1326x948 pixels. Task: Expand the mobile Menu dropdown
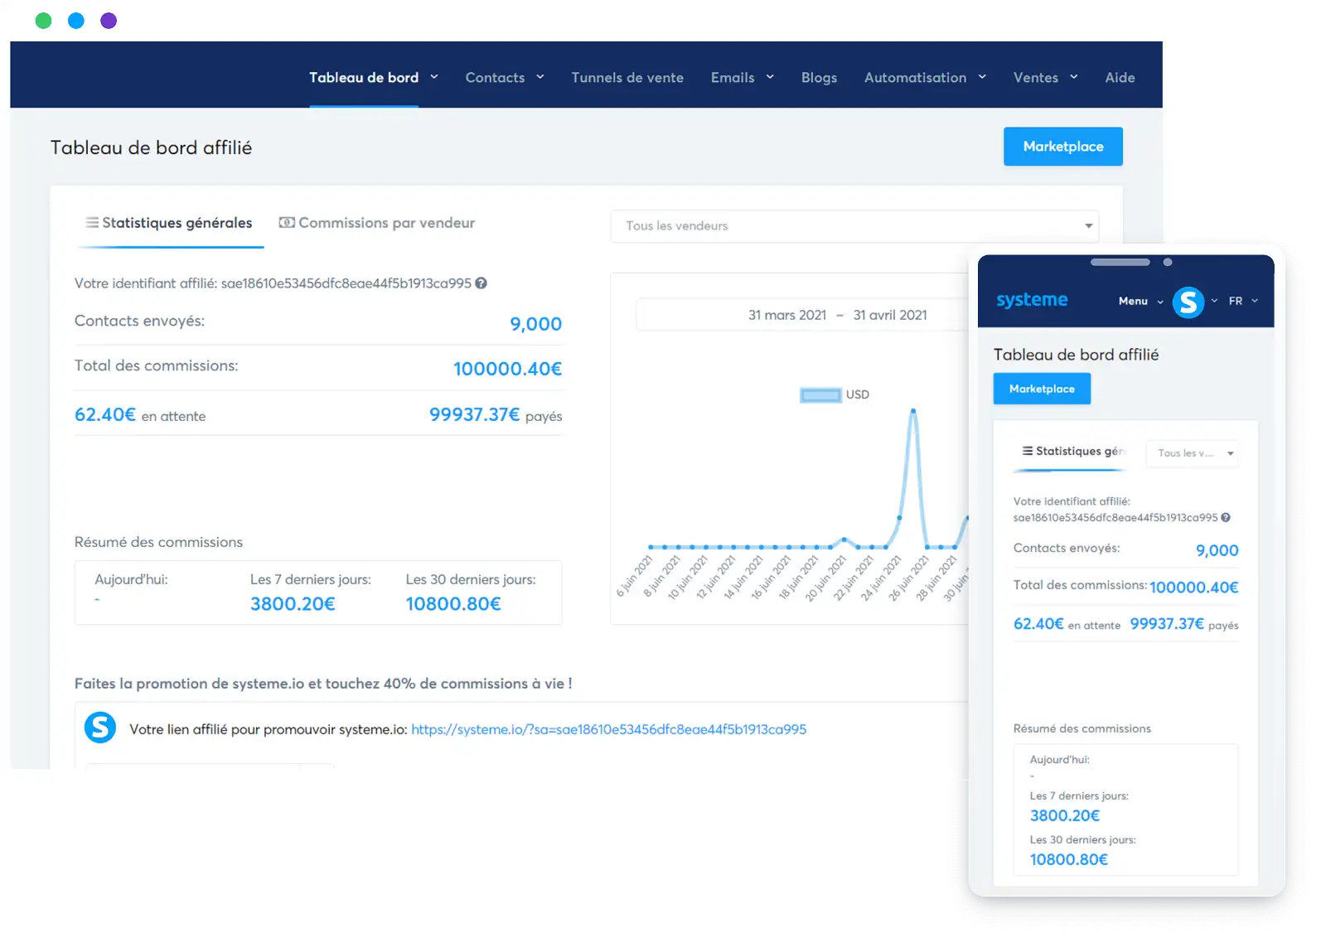coord(1140,301)
